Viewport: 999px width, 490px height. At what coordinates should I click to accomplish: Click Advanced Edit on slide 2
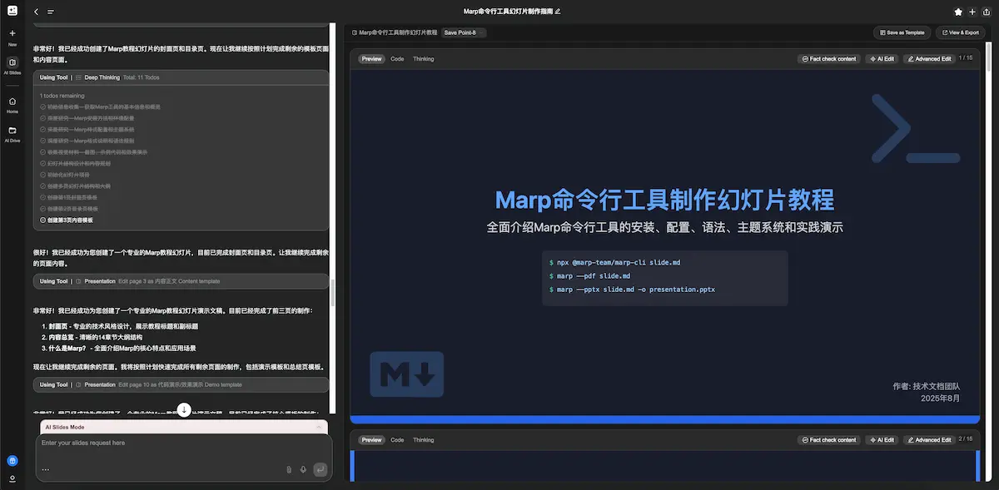929,440
